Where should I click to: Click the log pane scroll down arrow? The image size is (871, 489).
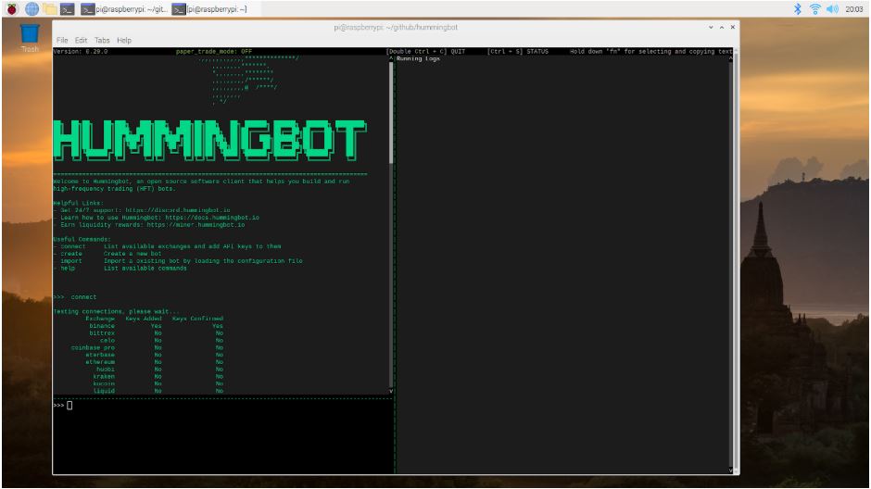(x=730, y=470)
